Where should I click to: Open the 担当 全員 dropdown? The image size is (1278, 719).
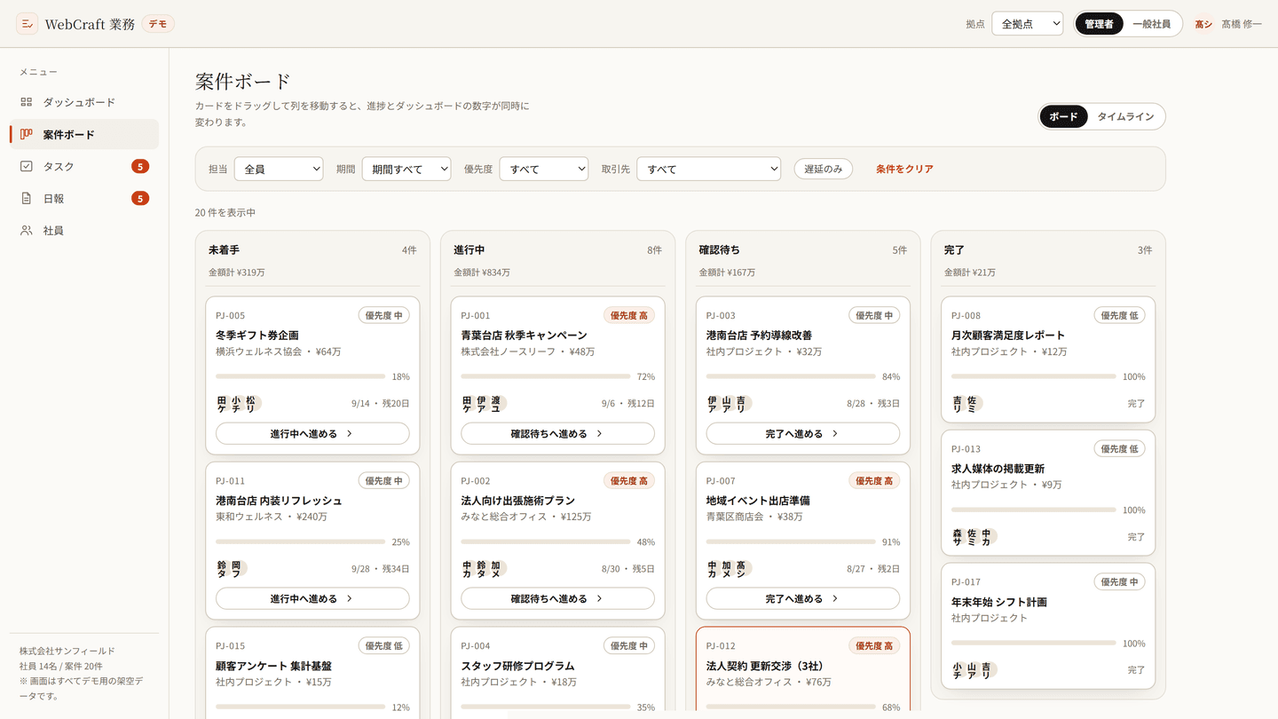(279, 169)
